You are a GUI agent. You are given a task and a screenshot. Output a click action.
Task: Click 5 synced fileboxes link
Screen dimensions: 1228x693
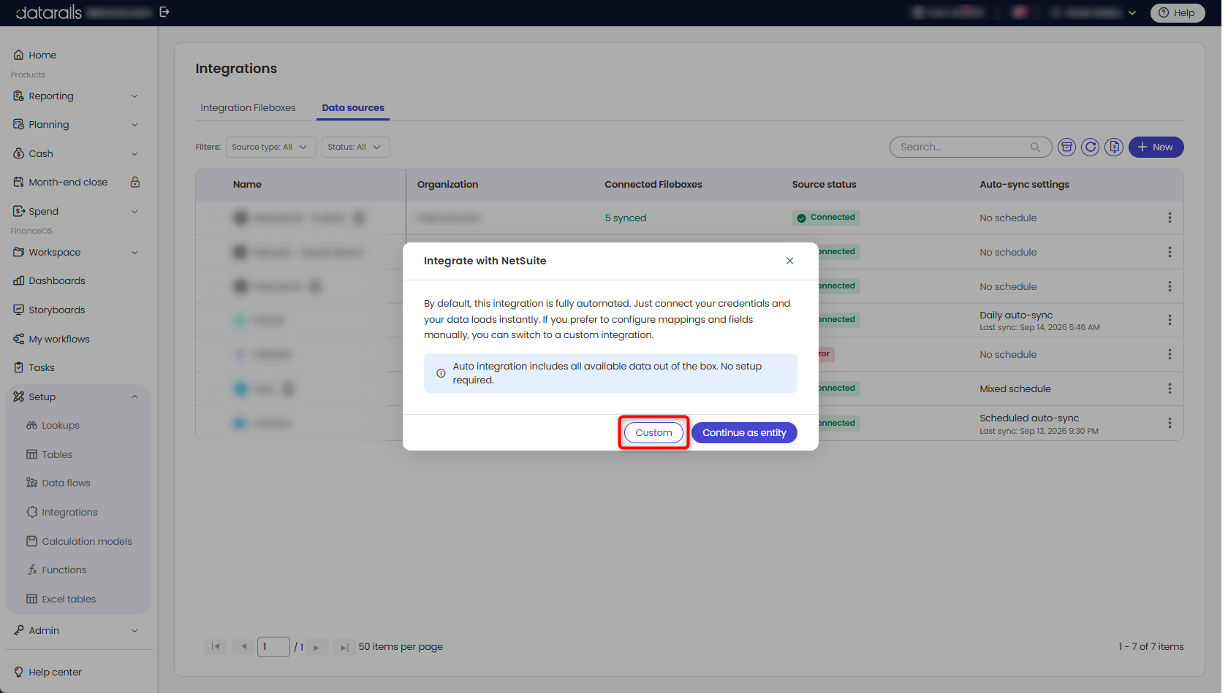pos(625,218)
